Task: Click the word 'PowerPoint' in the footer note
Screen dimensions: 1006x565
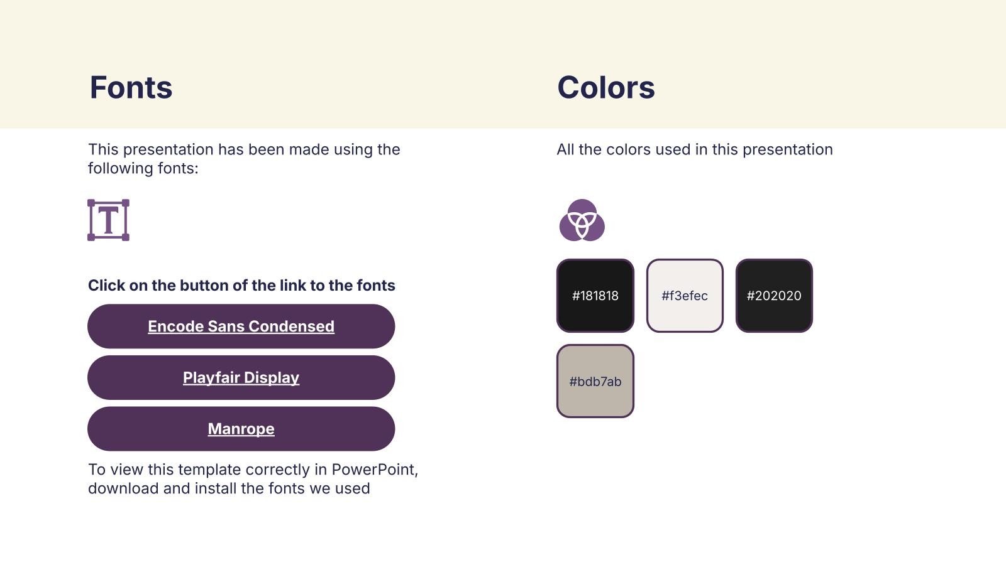Action: pyautogui.click(x=373, y=470)
